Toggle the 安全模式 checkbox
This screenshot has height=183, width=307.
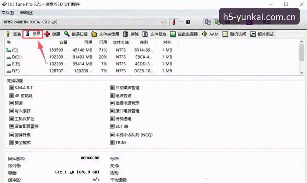(x=11, y=143)
